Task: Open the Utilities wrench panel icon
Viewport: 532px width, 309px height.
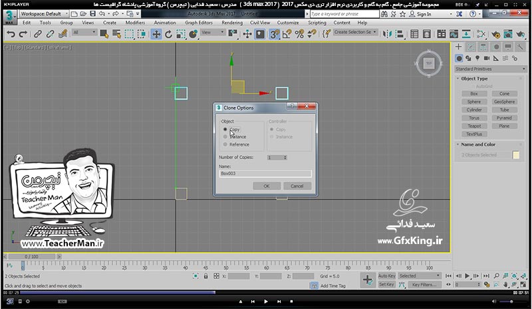Action: 520,46
